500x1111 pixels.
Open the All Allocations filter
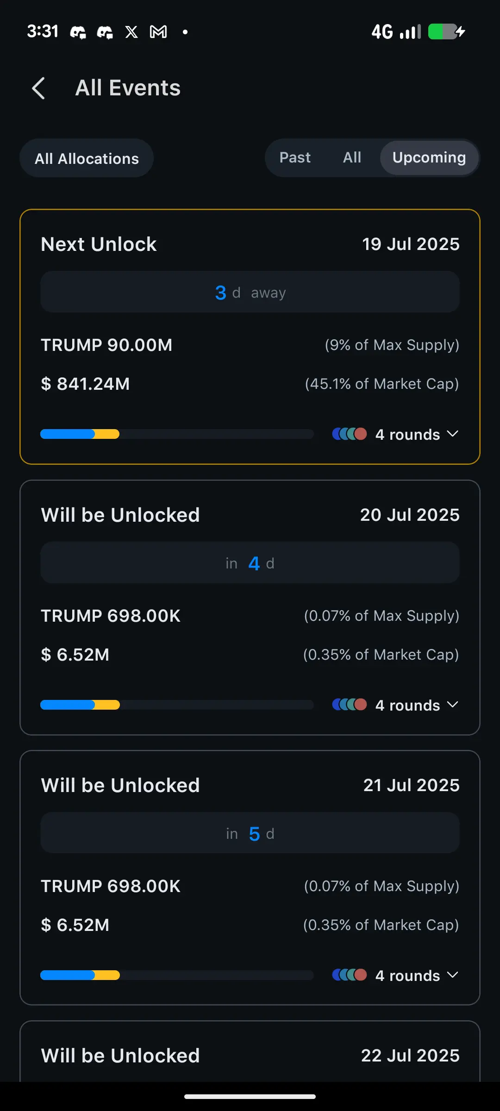87,158
